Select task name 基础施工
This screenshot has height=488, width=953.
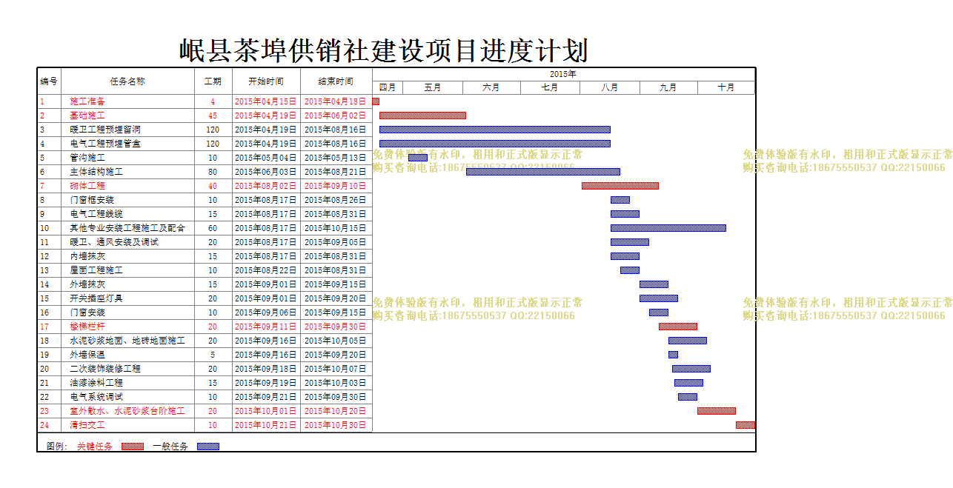click(x=87, y=116)
